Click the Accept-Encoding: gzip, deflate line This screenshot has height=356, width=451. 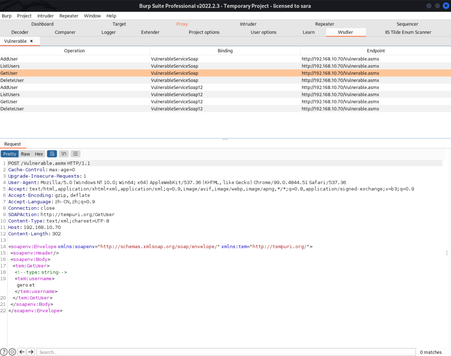click(49, 195)
